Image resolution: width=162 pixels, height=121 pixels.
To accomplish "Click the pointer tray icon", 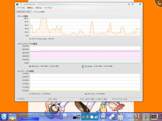I will click(x=96, y=117).
